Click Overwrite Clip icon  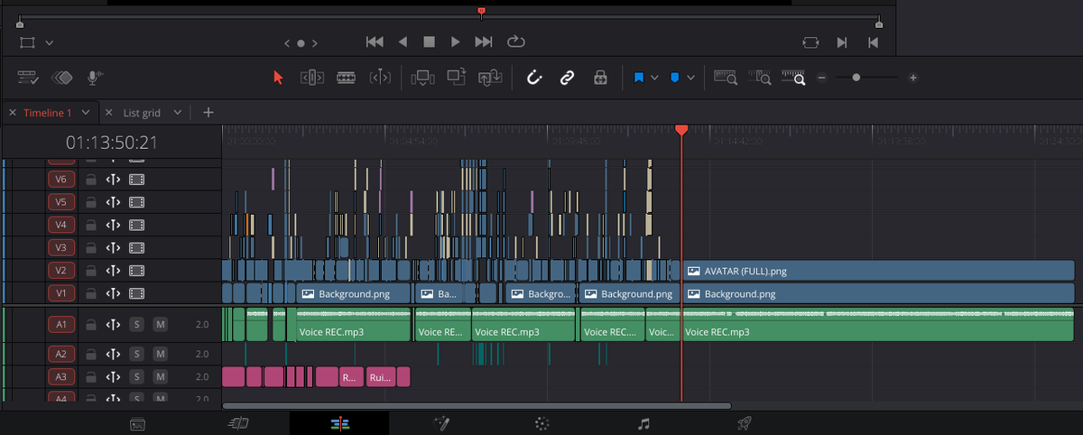(456, 79)
